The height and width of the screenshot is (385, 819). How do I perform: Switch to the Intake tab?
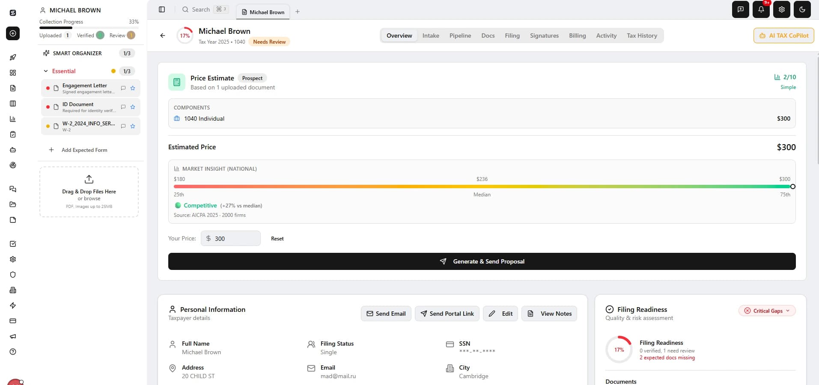(431, 36)
